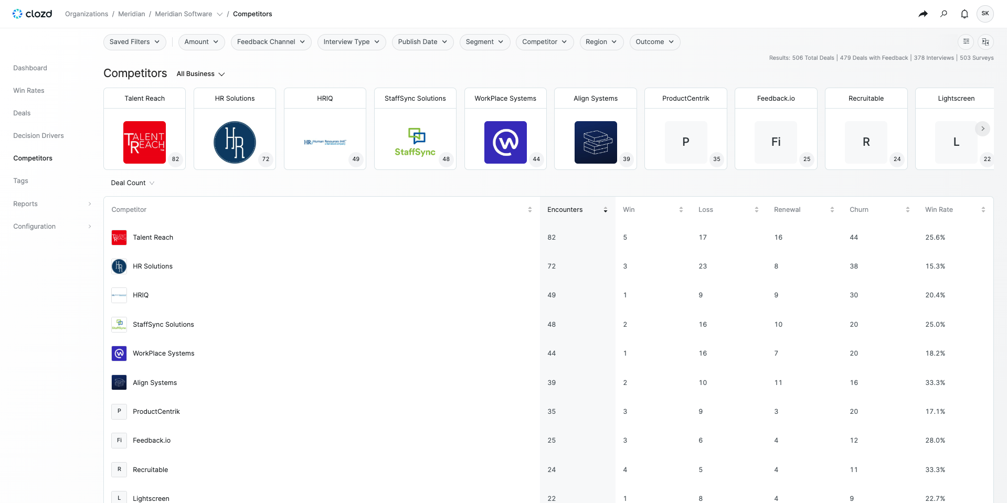This screenshot has height=503, width=1007.
Task: Sort by Loss column arrows
Action: point(757,210)
